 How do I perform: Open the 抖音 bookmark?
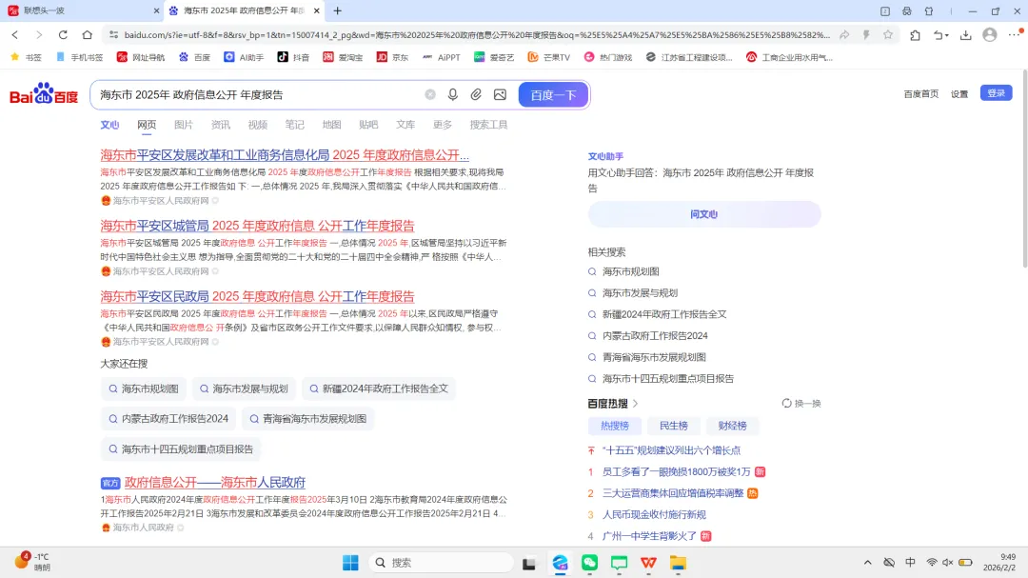coord(294,57)
